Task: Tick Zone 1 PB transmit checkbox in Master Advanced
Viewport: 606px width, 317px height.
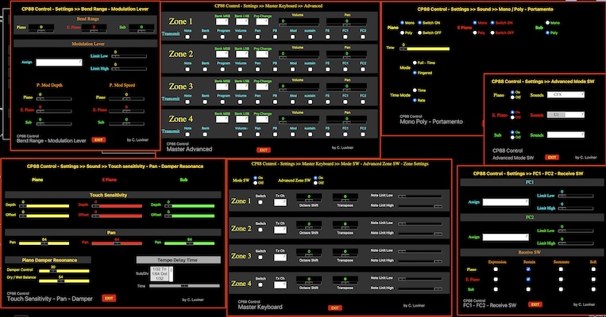Action: (275, 37)
